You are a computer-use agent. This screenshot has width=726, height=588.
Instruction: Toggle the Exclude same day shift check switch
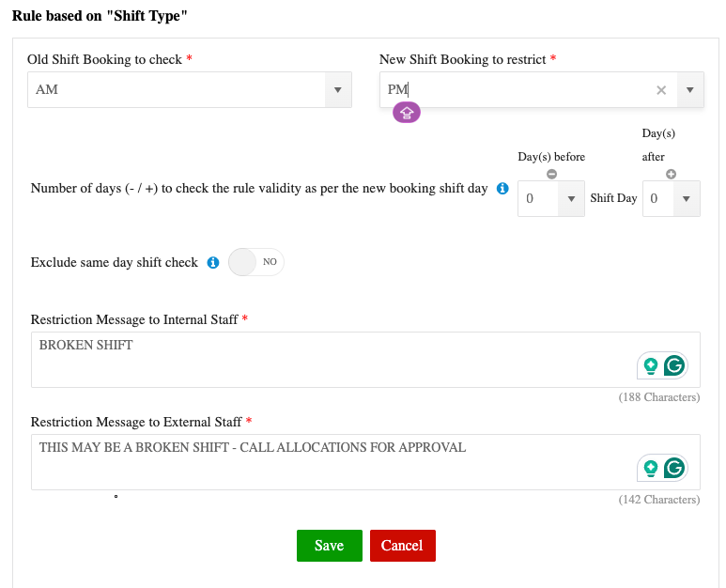(255, 262)
